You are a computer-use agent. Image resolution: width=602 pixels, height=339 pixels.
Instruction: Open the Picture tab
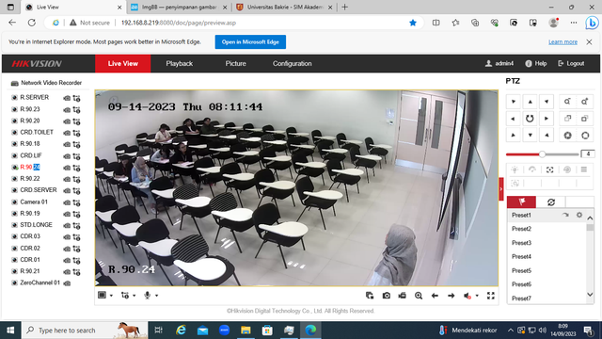tap(236, 64)
